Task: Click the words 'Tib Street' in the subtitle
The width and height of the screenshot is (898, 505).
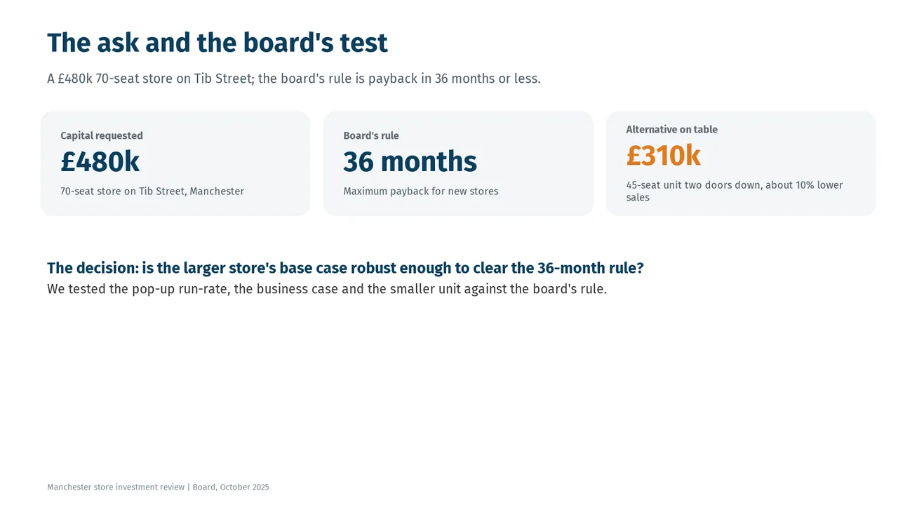Action: coord(222,79)
